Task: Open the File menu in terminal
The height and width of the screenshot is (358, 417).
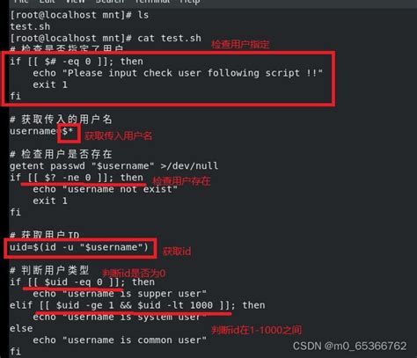Action: [x=21, y=2]
